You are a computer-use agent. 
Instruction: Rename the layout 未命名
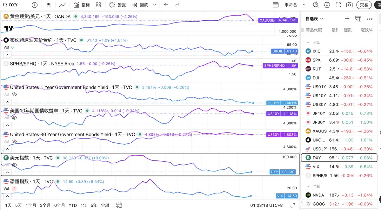point(291,5)
